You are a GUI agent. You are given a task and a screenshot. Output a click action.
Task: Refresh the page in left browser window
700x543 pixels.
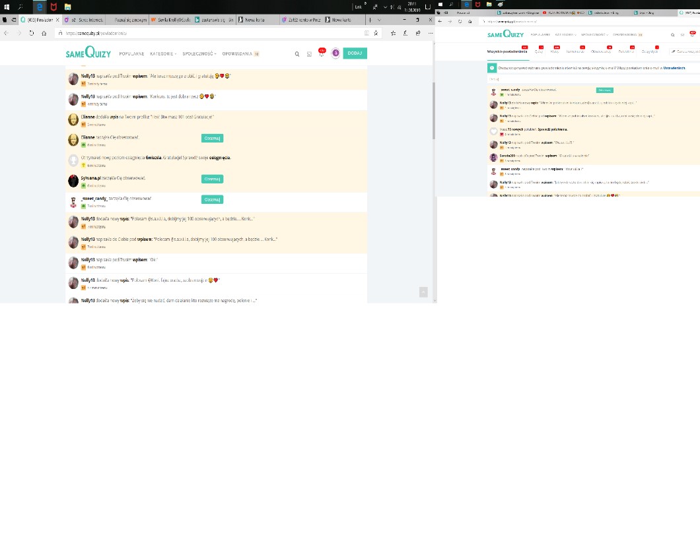[x=31, y=33]
